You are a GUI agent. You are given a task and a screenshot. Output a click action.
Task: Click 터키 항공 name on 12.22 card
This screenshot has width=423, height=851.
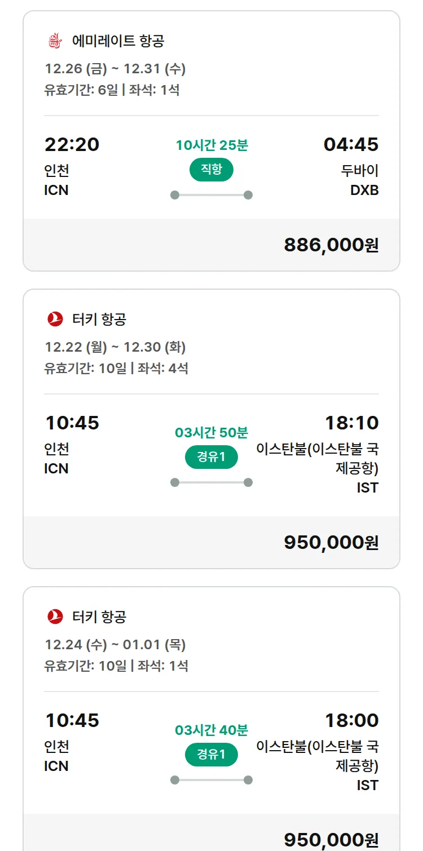coord(99,319)
